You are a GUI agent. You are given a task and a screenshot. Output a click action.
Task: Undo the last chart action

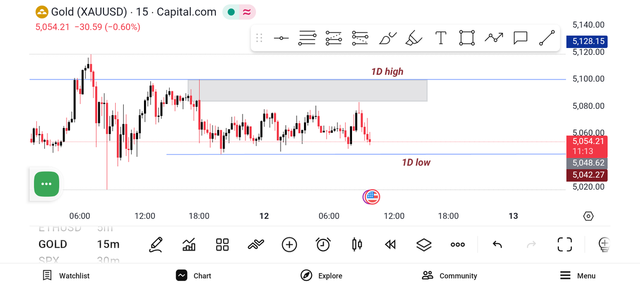coord(497,244)
